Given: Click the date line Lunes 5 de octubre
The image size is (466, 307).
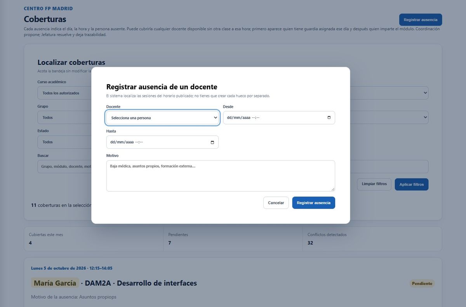Looking at the screenshot, I should click(72, 268).
